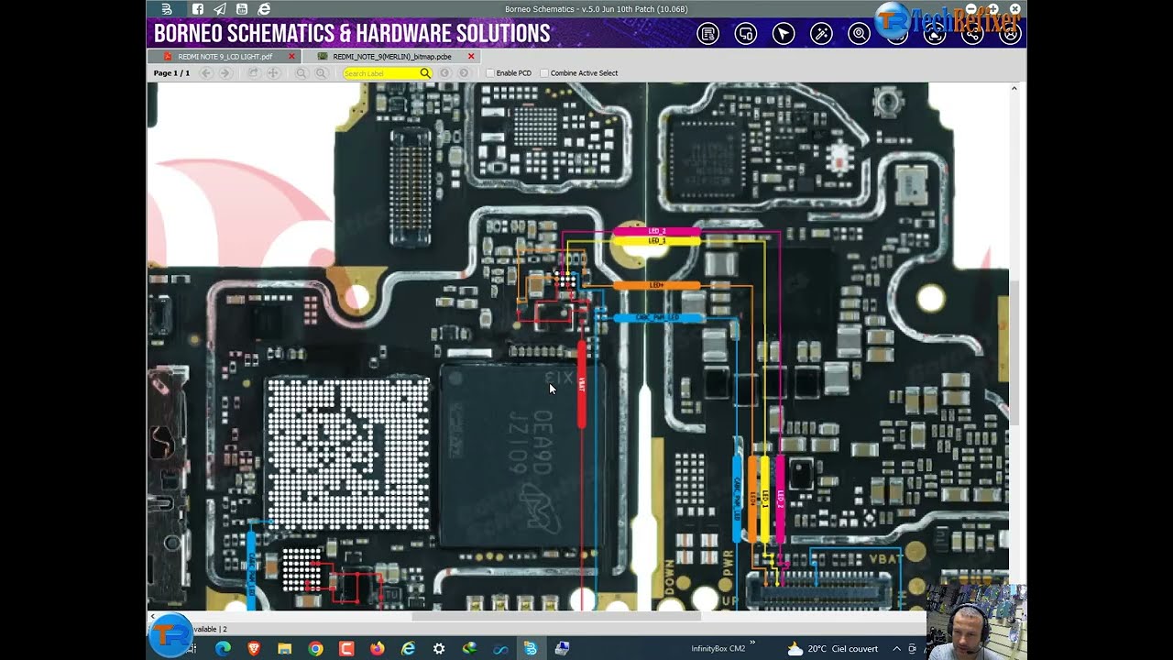Screen dimensions: 1173x660
Task: Open Google Chrome from taskbar
Action: (x=316, y=649)
